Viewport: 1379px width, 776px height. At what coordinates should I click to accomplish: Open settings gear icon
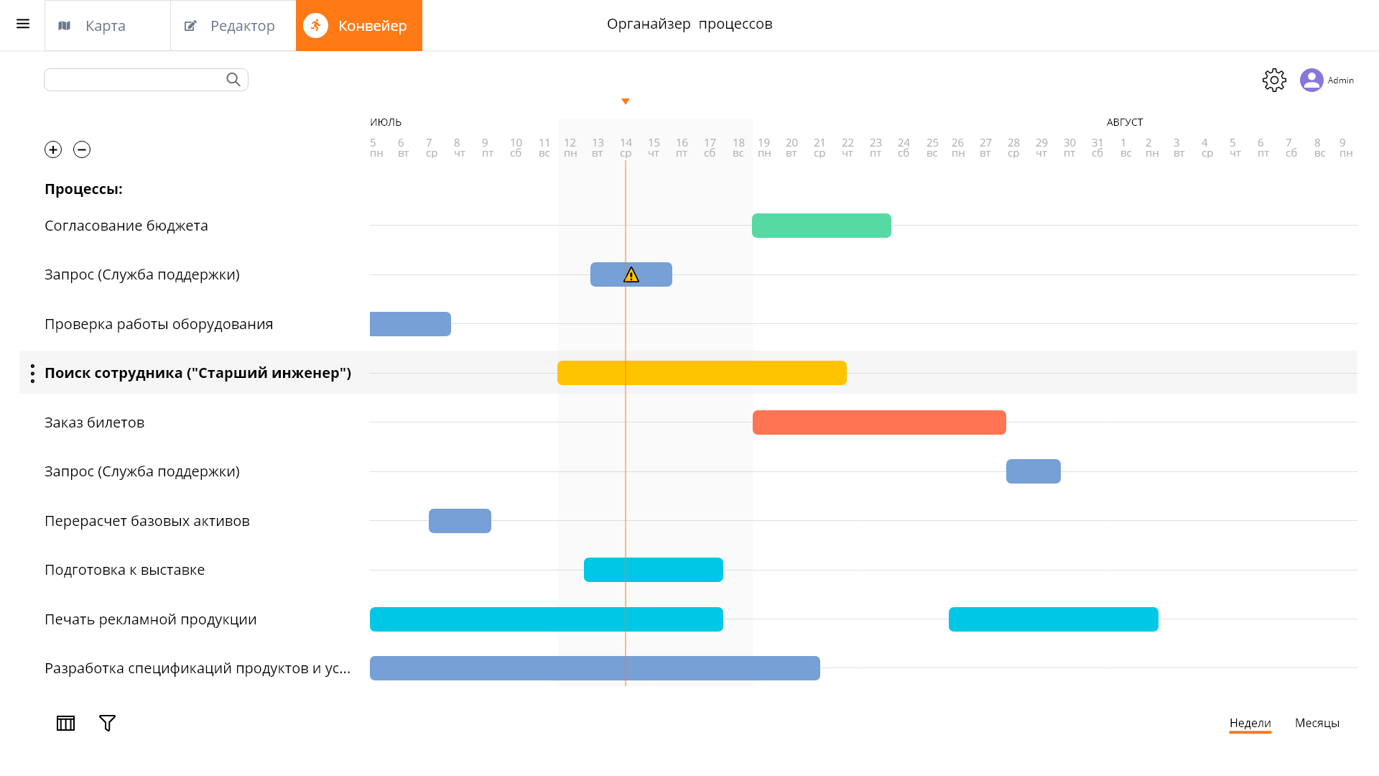pos(1274,80)
